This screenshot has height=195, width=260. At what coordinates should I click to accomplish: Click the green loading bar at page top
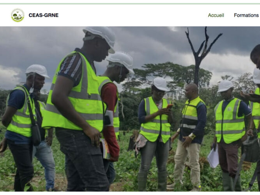[130, 4]
